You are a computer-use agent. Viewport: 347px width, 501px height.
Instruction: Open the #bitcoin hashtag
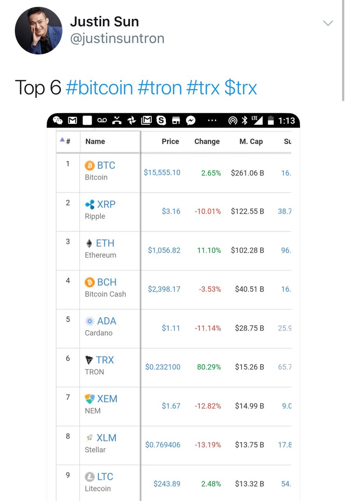99,87
